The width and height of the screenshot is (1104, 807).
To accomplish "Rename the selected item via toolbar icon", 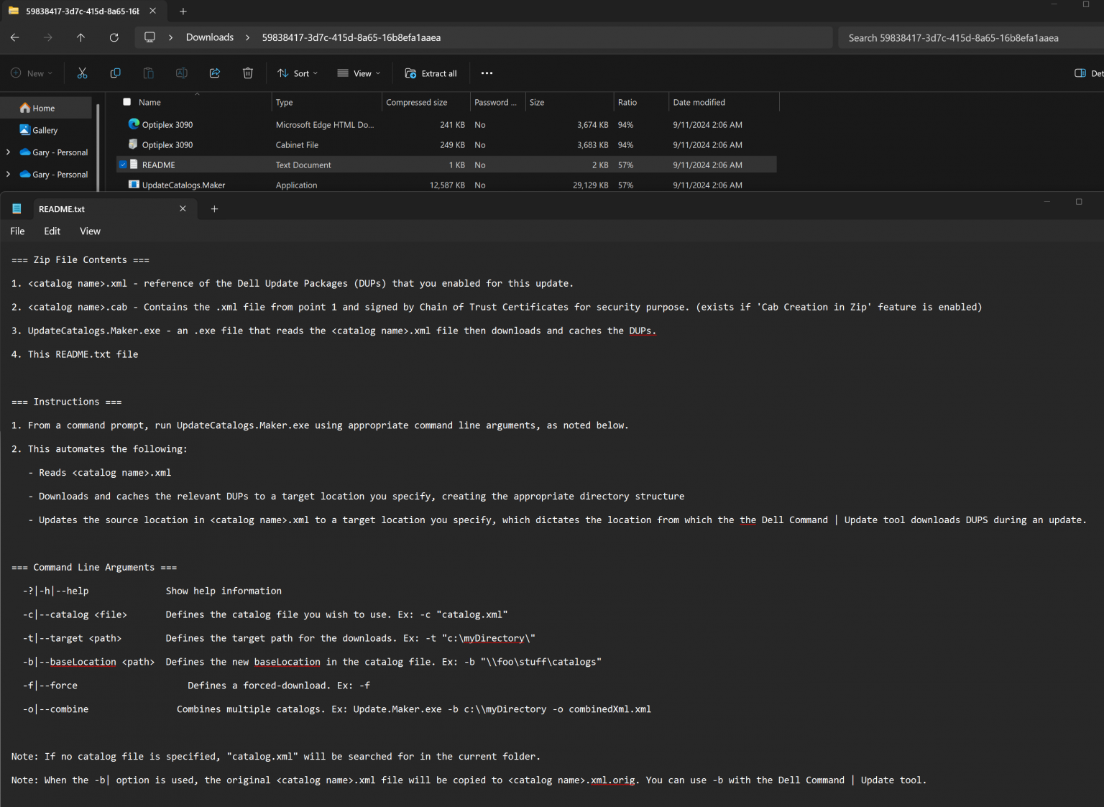I will 181,73.
